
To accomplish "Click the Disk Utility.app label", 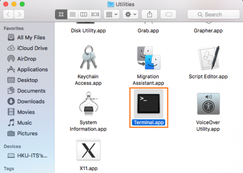I will [88, 31].
